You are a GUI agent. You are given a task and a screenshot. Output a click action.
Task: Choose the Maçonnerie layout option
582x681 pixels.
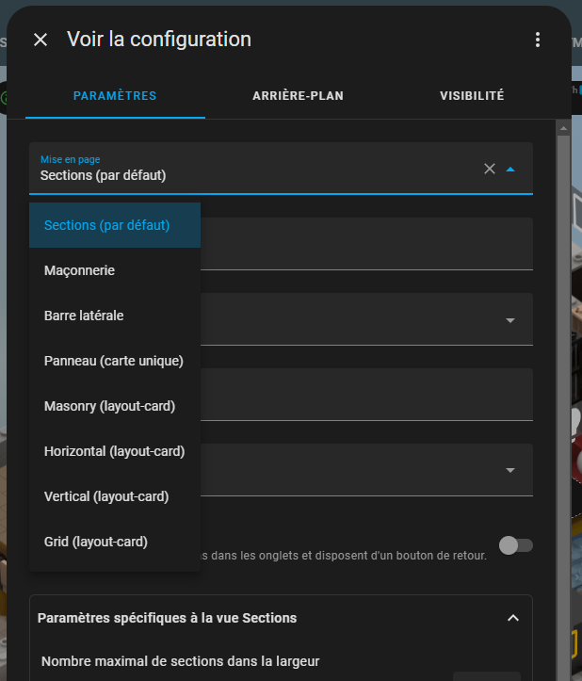(115, 270)
